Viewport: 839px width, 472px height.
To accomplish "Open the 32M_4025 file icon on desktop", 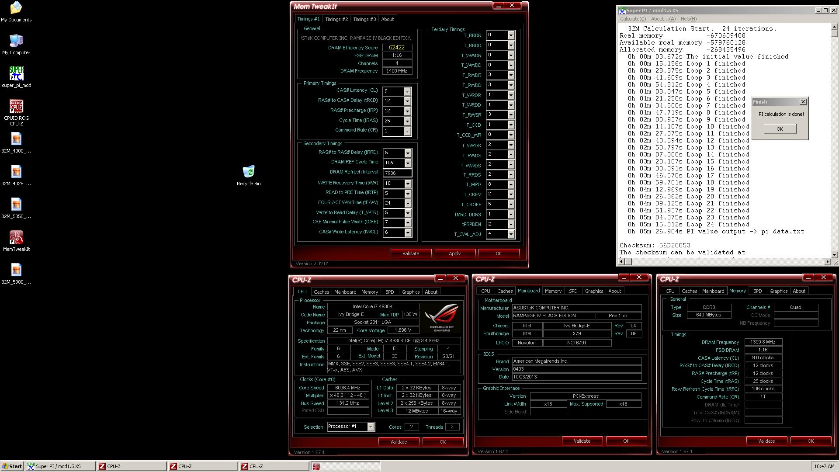I will [16, 175].
